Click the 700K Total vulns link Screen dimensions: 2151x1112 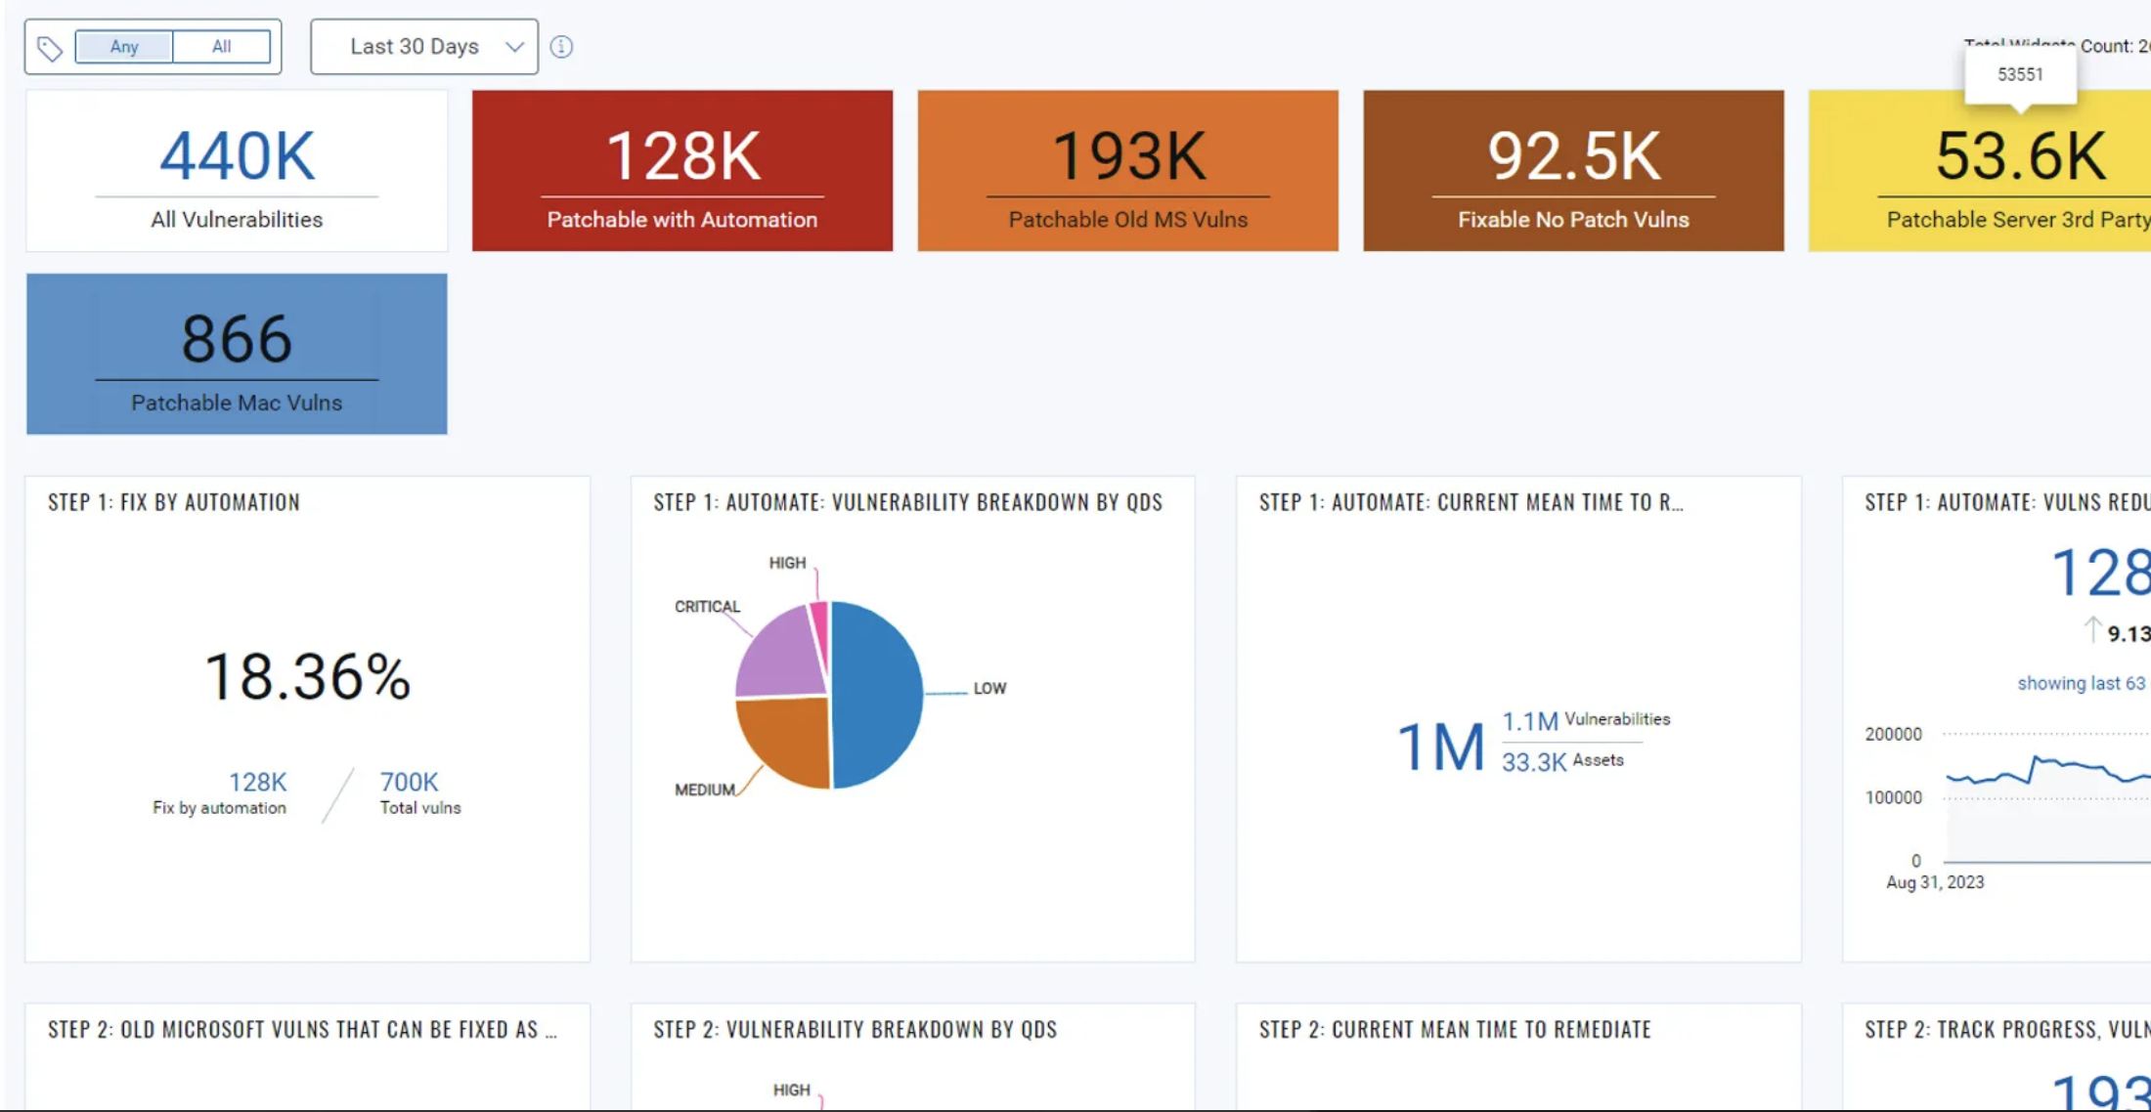(x=409, y=782)
